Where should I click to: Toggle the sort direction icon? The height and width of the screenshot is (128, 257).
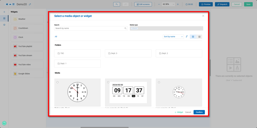pyautogui.click(x=187, y=37)
